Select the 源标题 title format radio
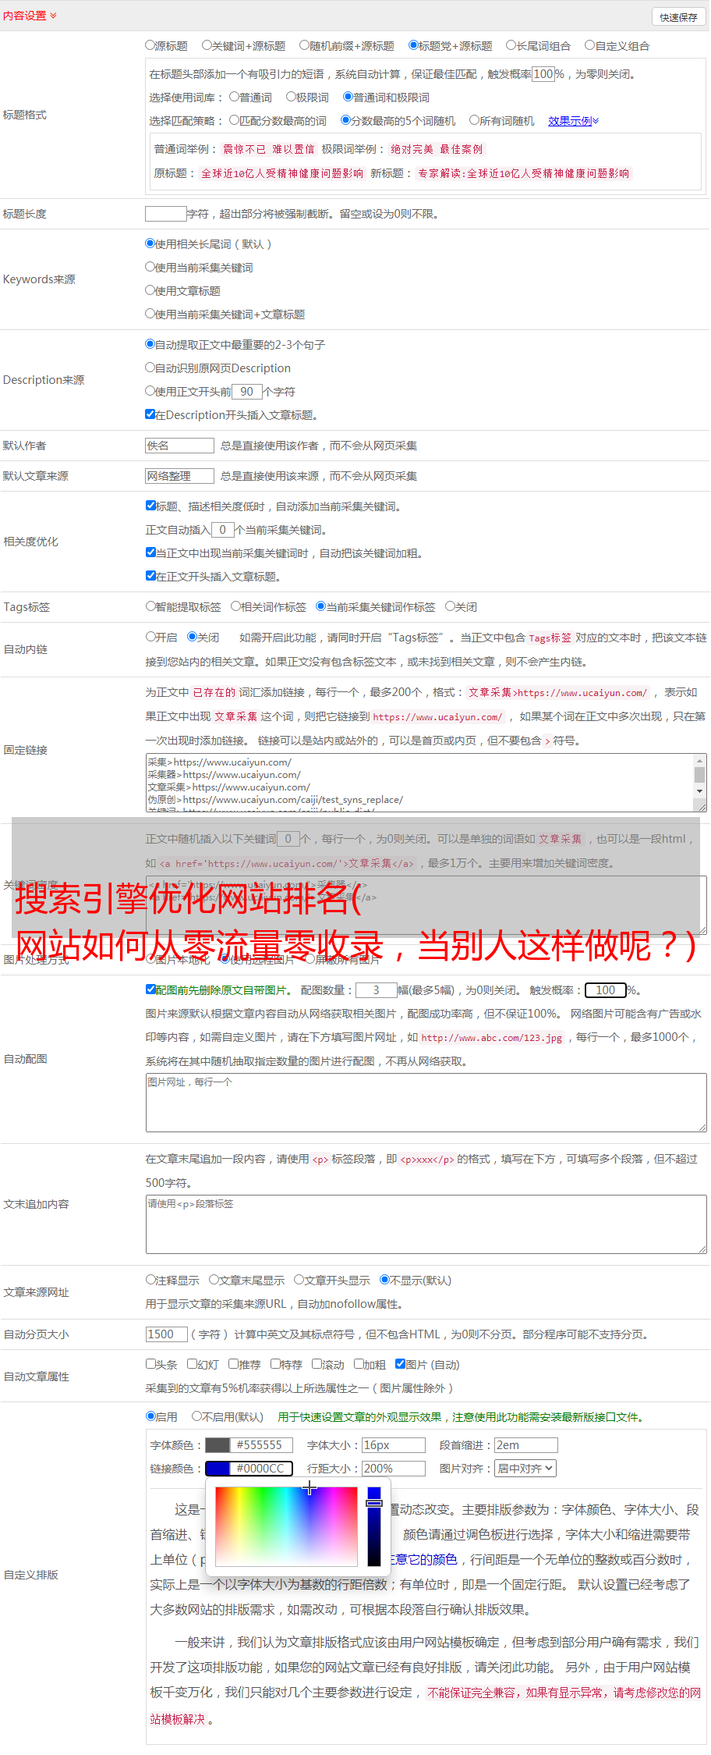Viewport: 711px width, 1755px height. [150, 45]
